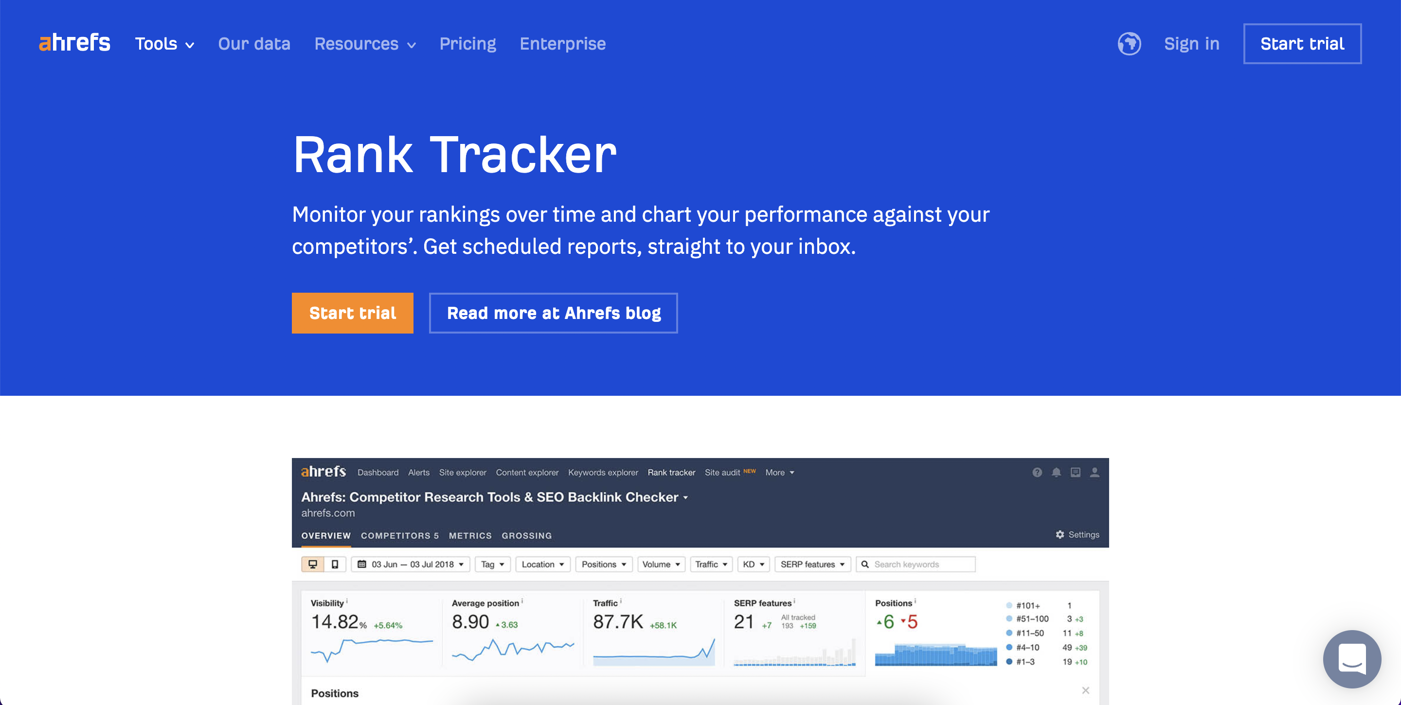The height and width of the screenshot is (705, 1401).
Task: Click the #4–10 legend color dot
Action: (x=1009, y=647)
